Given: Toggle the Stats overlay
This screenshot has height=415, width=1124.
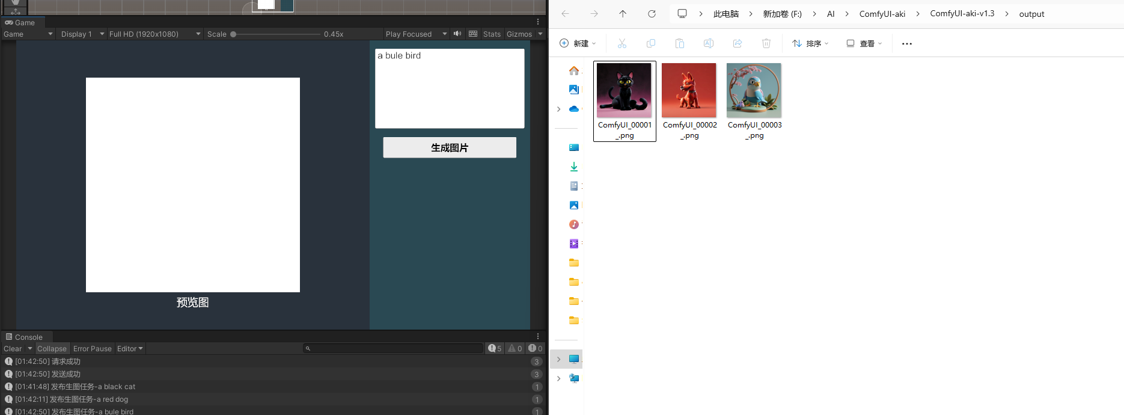Looking at the screenshot, I should (492, 34).
